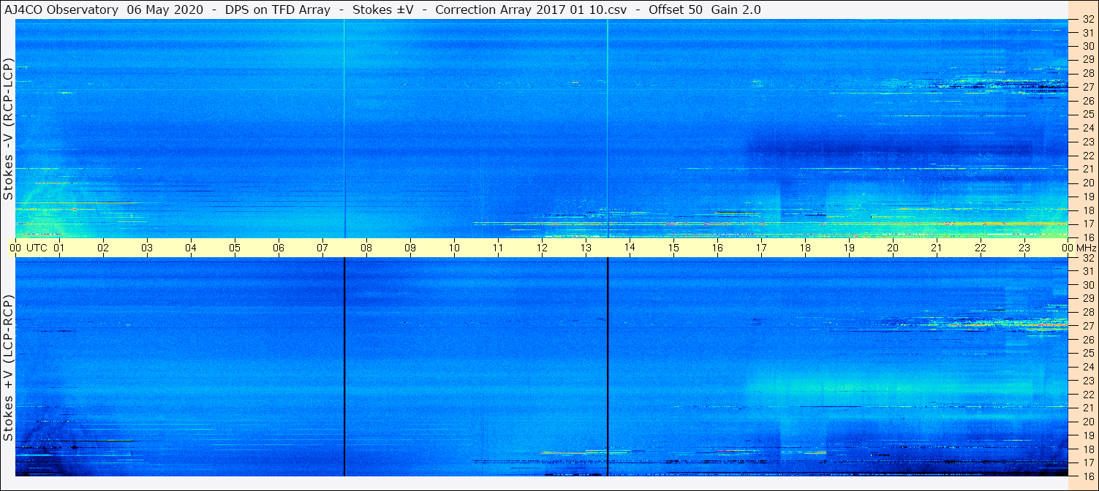Select hour 17 on the UTC time axis
This screenshot has width=1099, height=491.
(761, 248)
